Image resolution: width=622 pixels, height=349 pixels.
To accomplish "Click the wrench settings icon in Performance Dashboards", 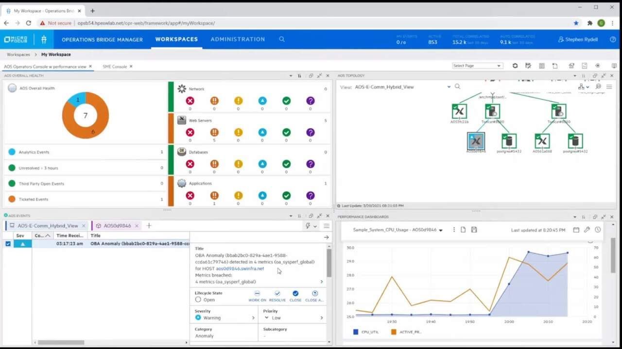I will (x=587, y=230).
